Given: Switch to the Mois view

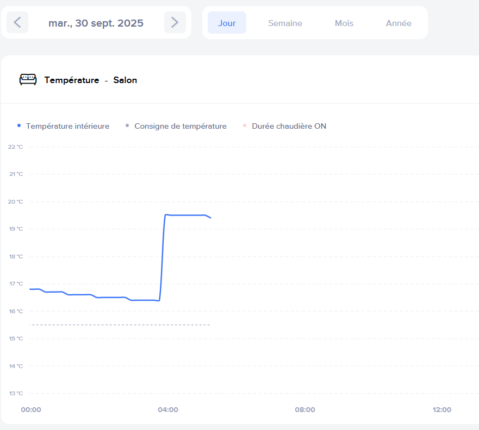Looking at the screenshot, I should tap(344, 23).
